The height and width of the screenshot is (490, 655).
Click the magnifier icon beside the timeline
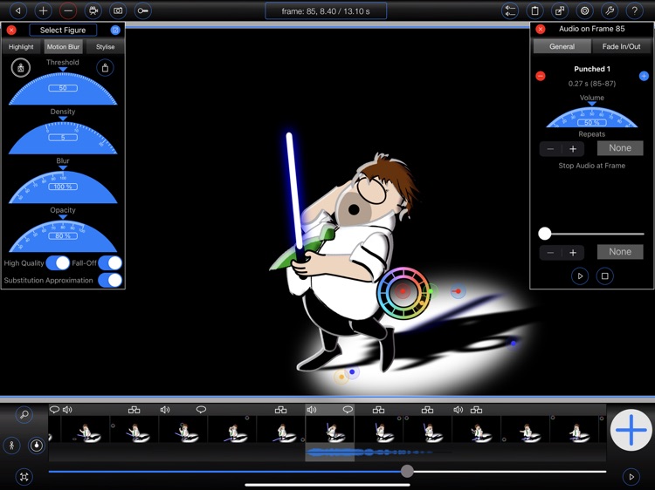[24, 414]
